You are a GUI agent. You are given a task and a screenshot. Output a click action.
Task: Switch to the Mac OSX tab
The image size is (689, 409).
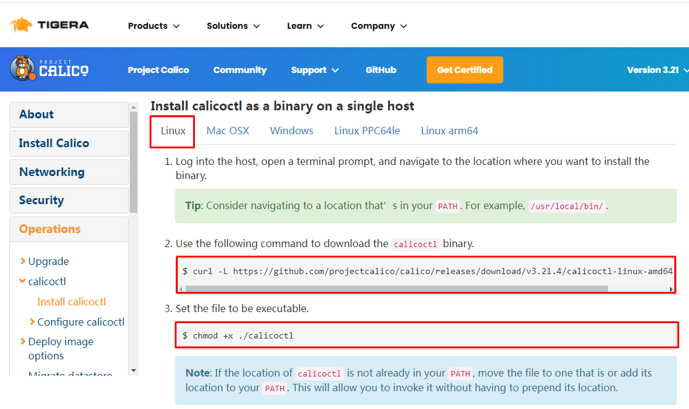pos(227,131)
